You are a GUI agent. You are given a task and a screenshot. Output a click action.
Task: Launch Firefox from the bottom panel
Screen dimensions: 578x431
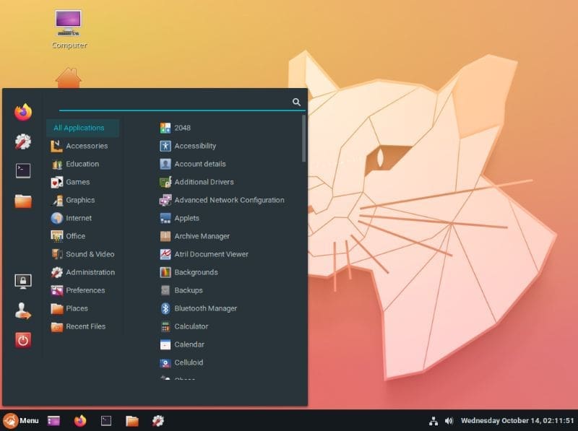[80, 420]
